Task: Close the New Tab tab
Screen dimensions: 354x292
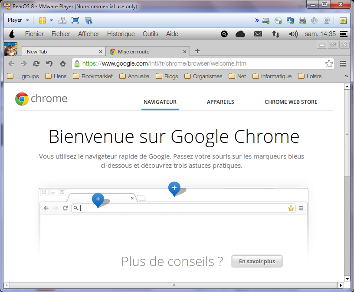Action: (x=101, y=52)
